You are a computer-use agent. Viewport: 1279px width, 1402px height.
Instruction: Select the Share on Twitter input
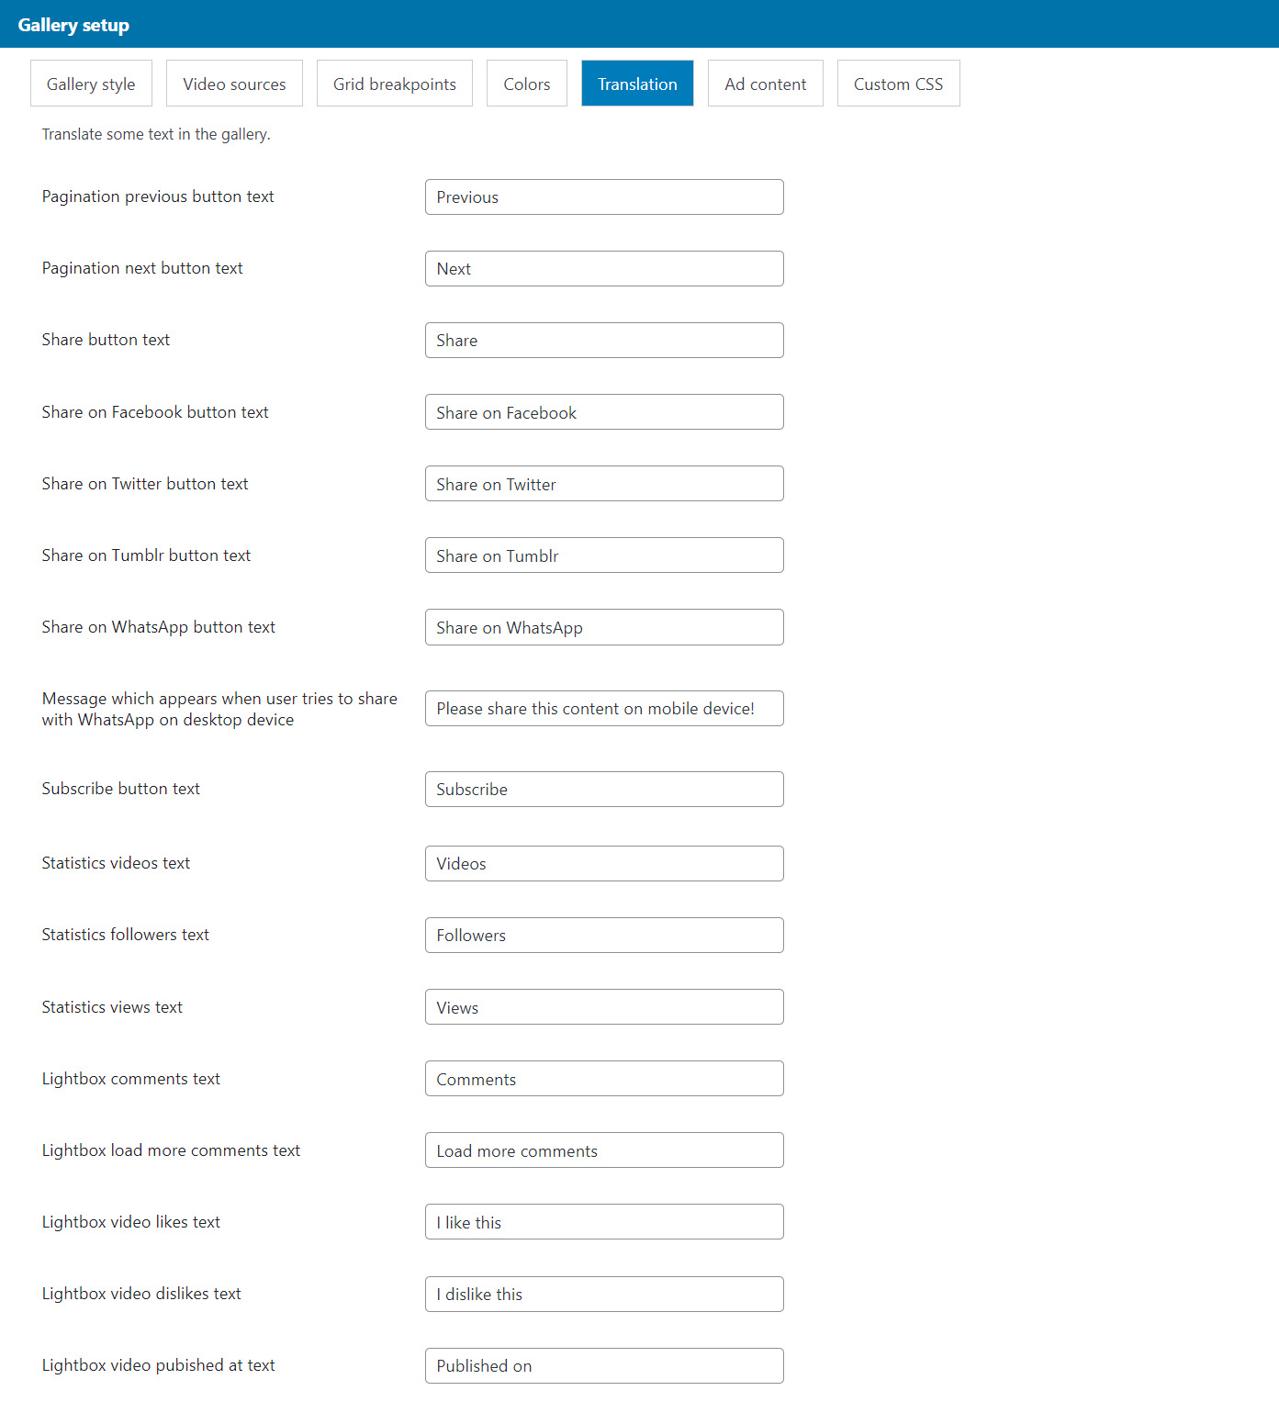click(604, 484)
